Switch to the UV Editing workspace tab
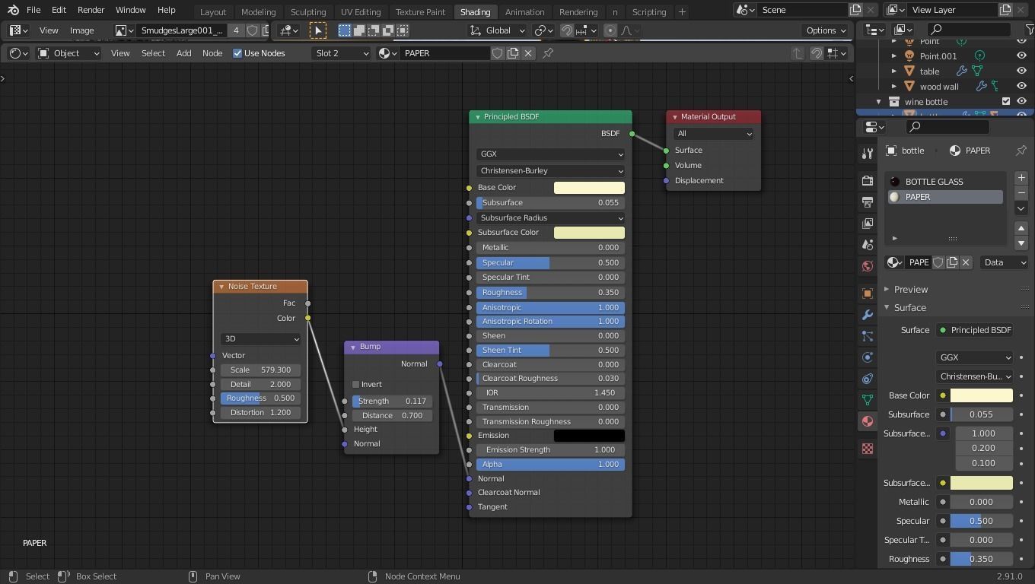The image size is (1035, 584). [x=360, y=11]
